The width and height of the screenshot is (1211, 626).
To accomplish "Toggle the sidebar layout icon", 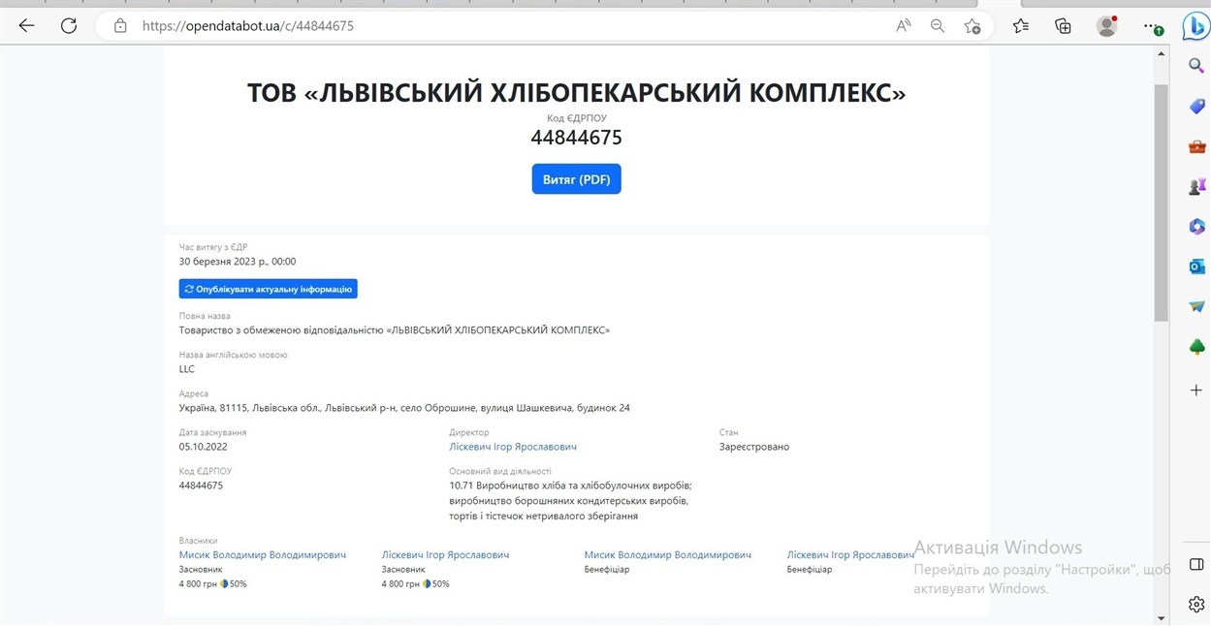I will pyautogui.click(x=1196, y=565).
